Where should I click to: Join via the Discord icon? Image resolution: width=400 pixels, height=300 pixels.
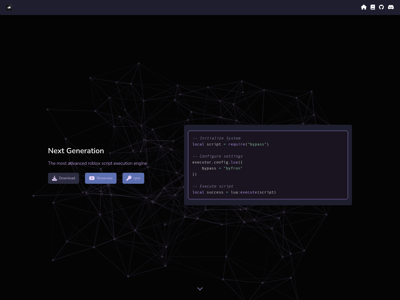pyautogui.click(x=390, y=7)
